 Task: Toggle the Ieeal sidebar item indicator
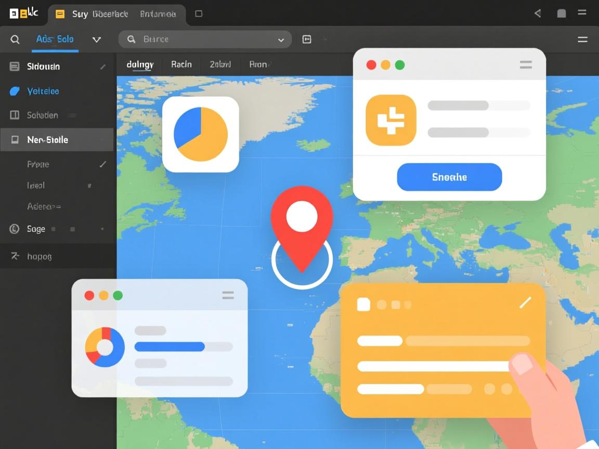click(x=89, y=186)
